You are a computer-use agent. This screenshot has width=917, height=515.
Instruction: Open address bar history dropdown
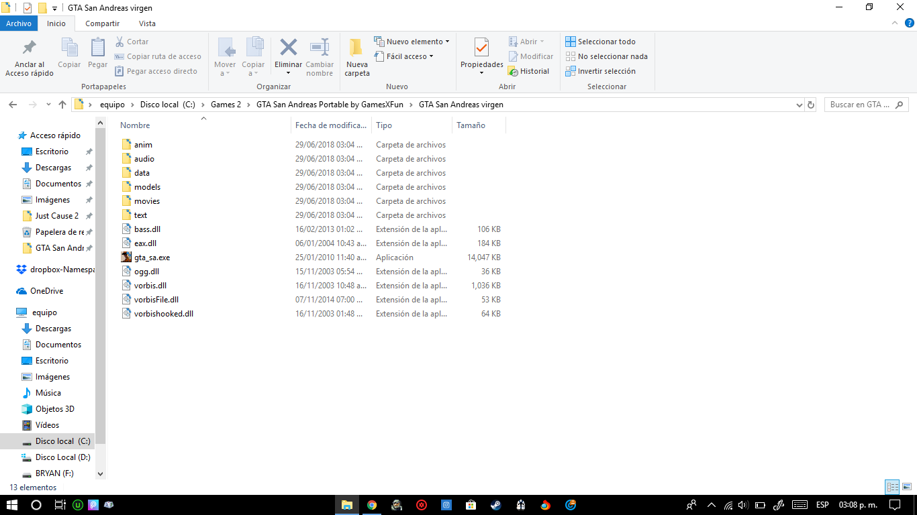[x=799, y=105]
